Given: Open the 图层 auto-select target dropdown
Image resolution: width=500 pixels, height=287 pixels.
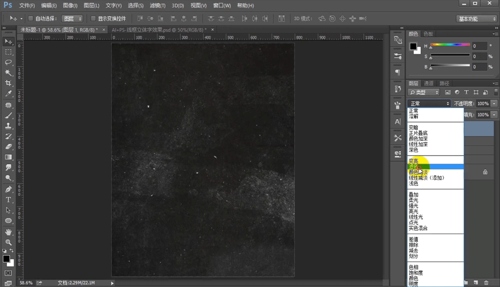Looking at the screenshot, I should 72,19.
